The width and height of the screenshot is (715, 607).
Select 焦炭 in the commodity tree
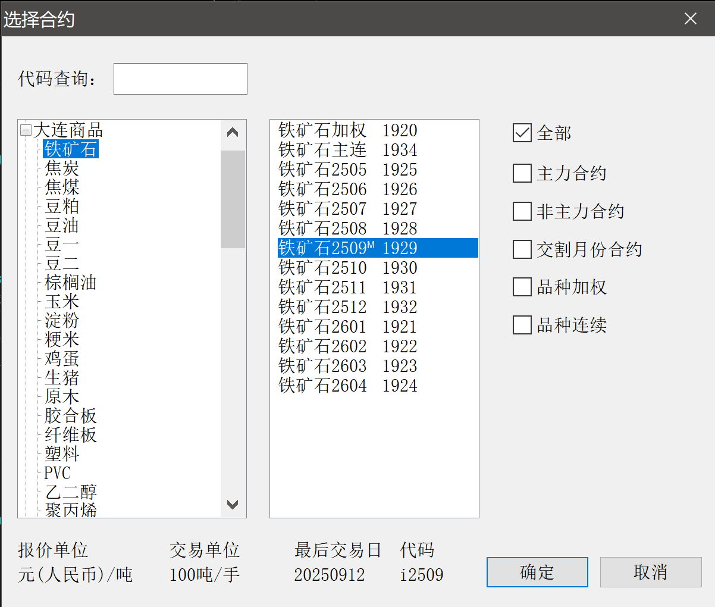click(62, 168)
